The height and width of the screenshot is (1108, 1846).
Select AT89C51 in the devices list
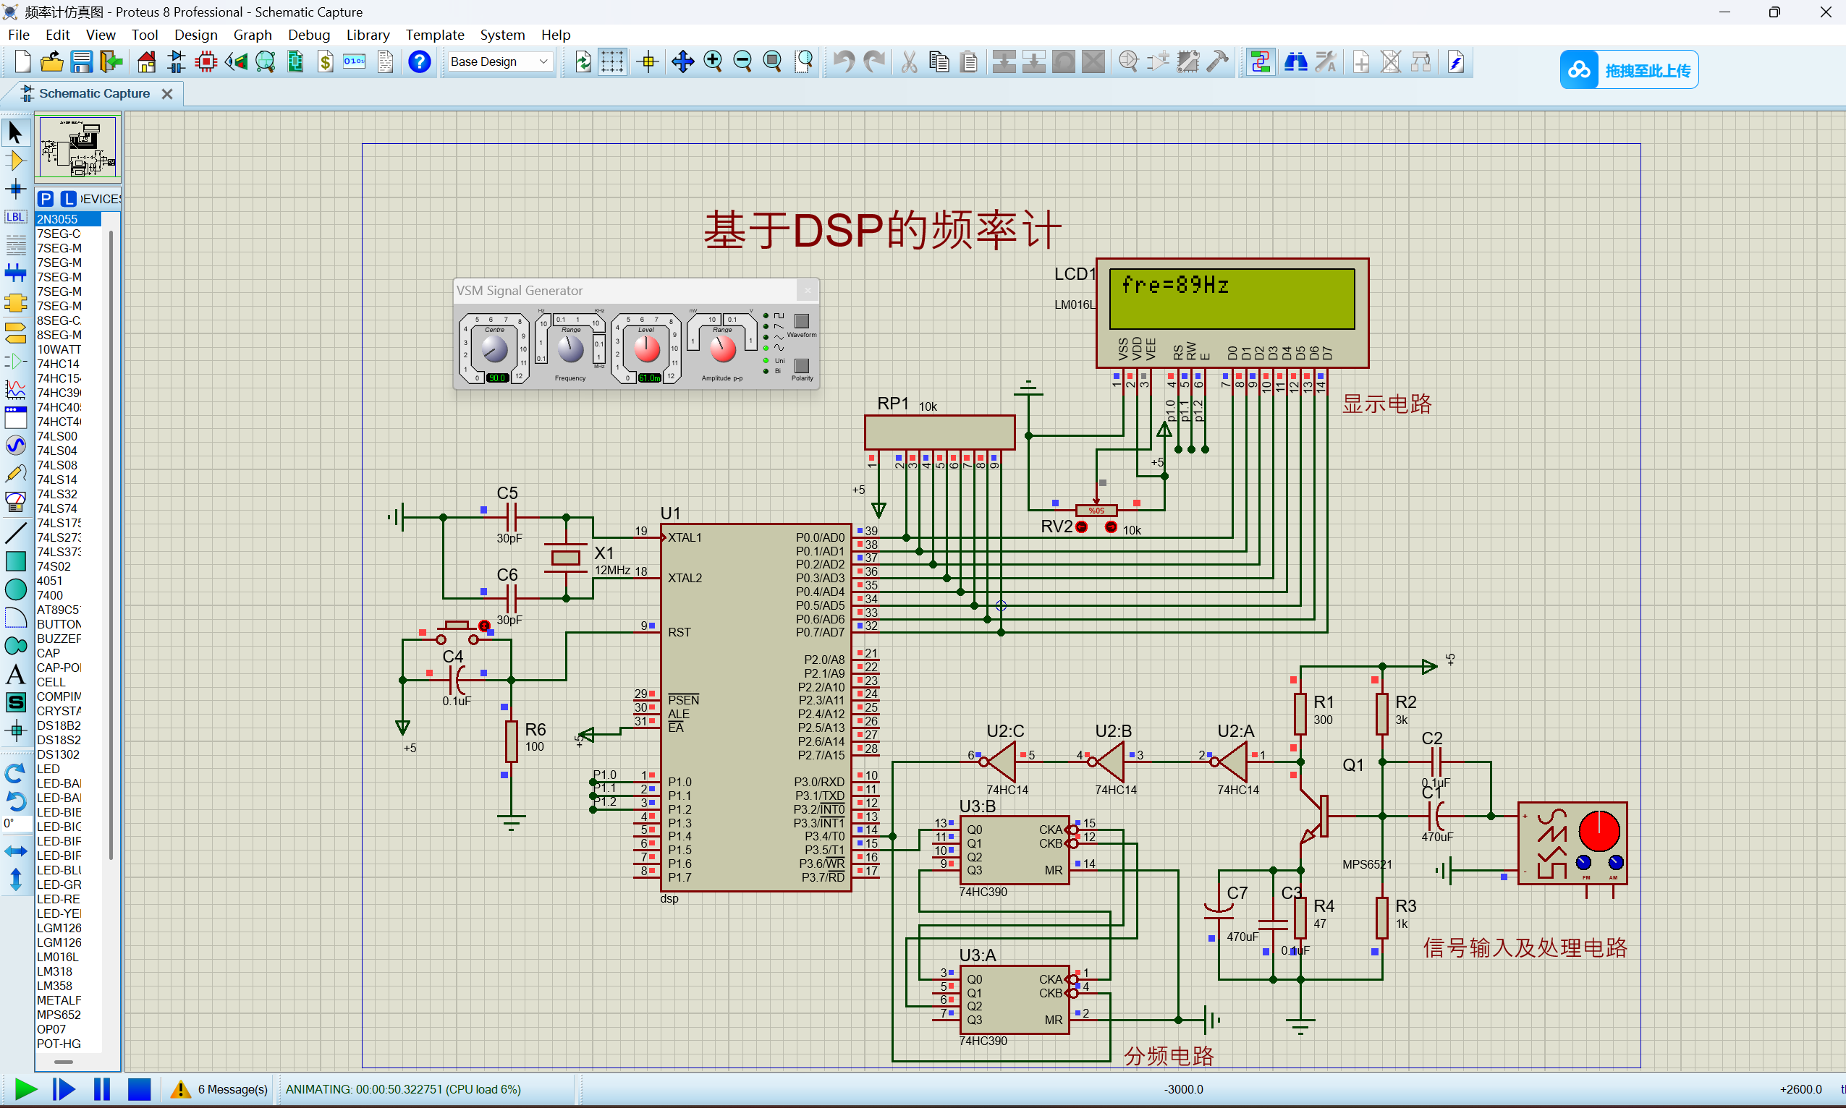pos(59,610)
